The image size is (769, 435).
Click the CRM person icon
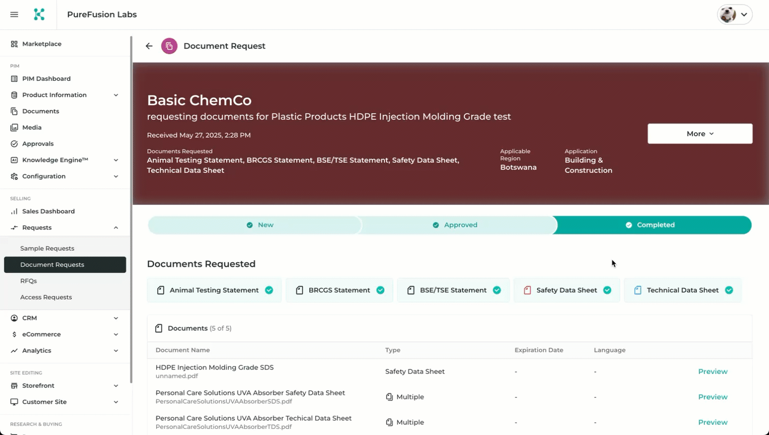14,318
